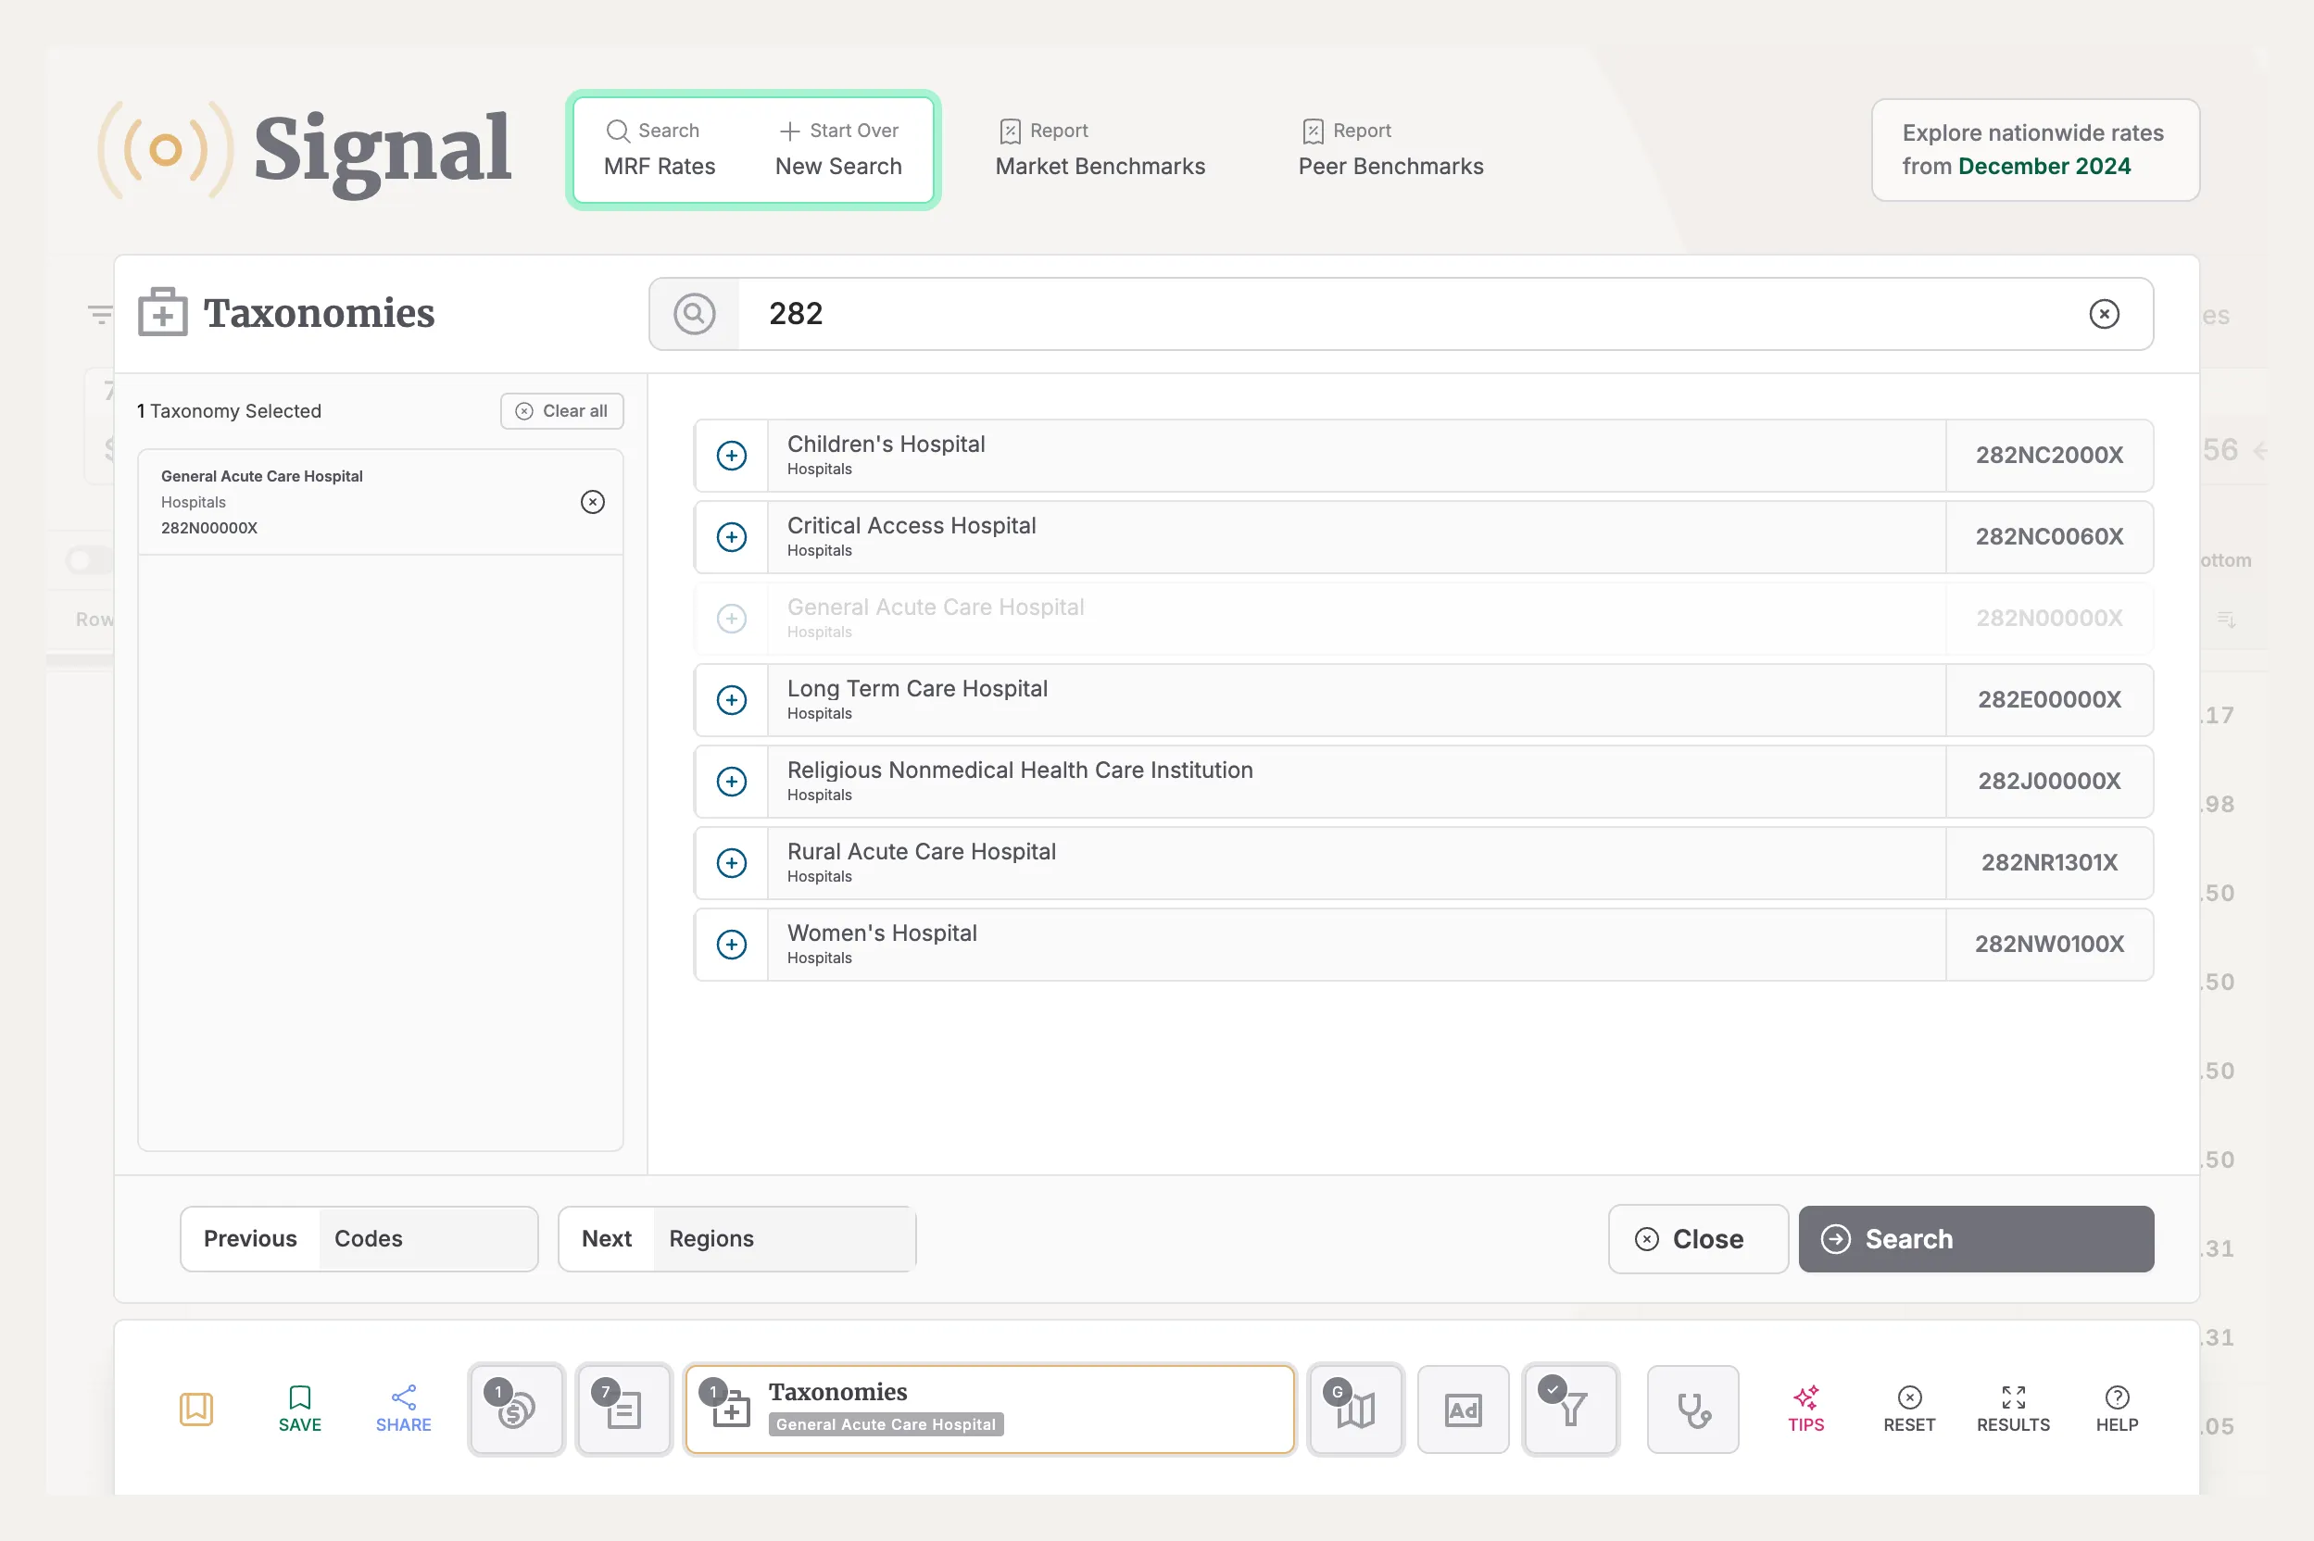The height and width of the screenshot is (1541, 2314).
Task: Click the Filter icon in bottom toolbar
Action: pyautogui.click(x=1569, y=1407)
